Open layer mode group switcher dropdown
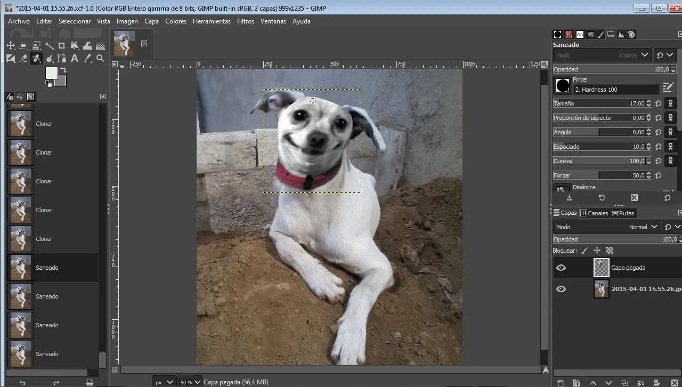This screenshot has height=387, width=682. click(672, 227)
